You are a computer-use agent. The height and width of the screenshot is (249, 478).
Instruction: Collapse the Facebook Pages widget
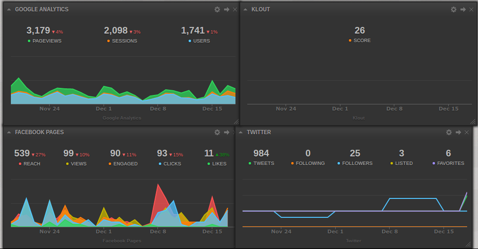coord(9,132)
